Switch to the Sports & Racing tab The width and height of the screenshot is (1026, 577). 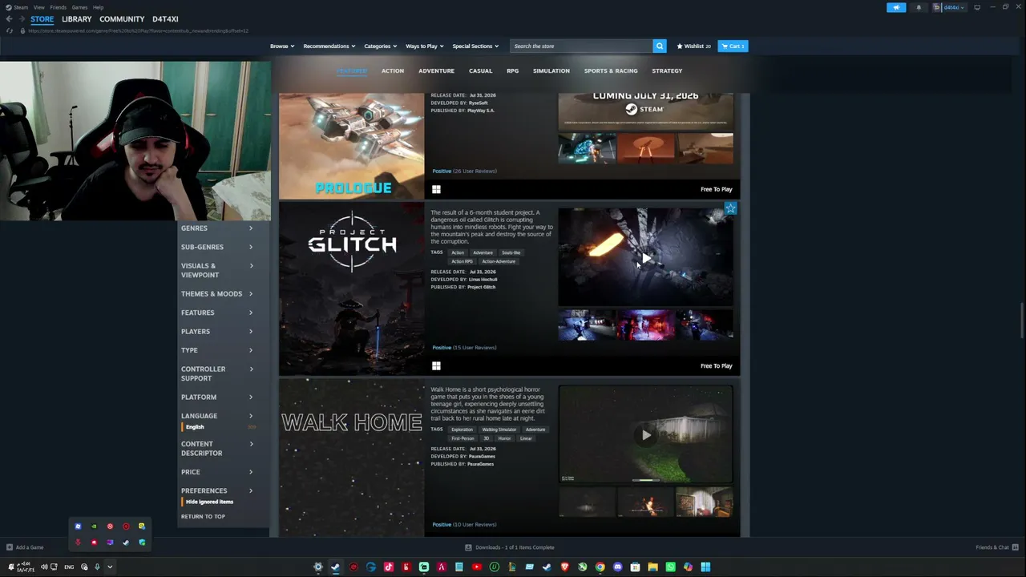click(611, 71)
